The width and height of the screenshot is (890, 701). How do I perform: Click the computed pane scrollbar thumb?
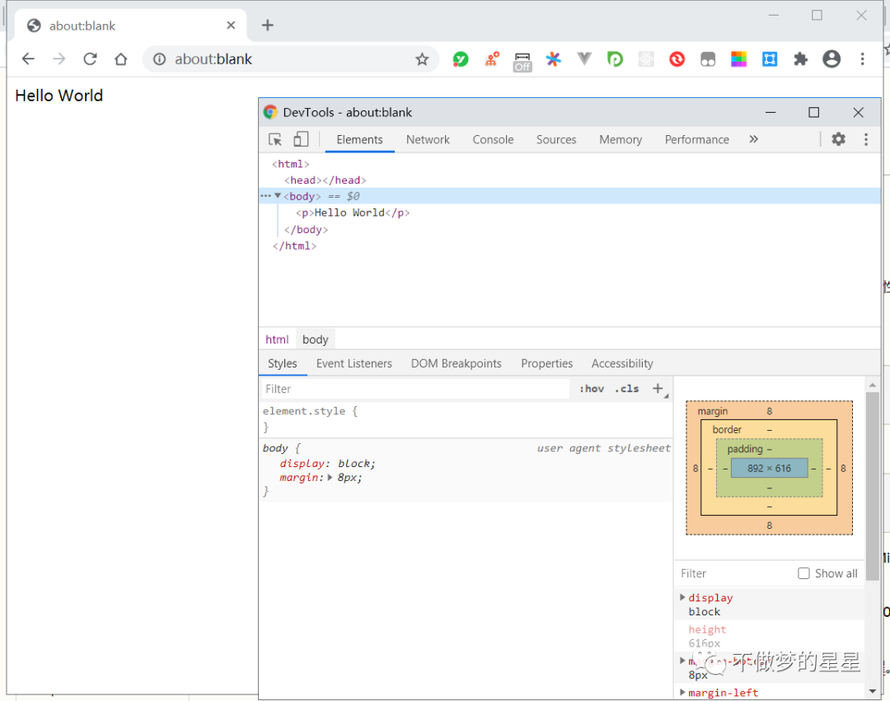tap(872, 486)
